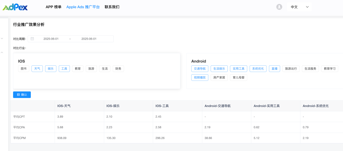Expand the left sidebar down chevron
The height and width of the screenshot is (151, 343).
tap(2, 39)
